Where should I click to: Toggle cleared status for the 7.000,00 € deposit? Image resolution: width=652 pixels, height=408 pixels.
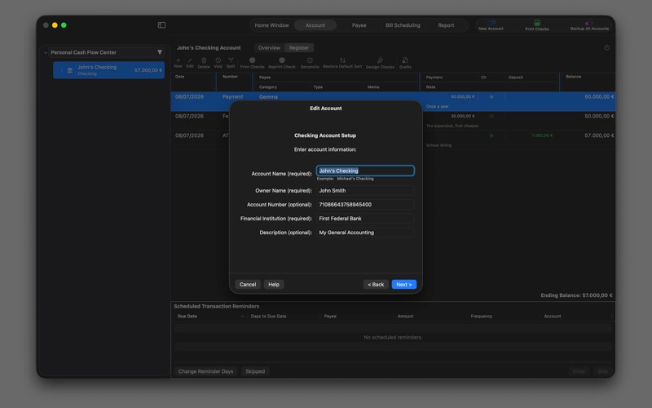pyautogui.click(x=491, y=135)
